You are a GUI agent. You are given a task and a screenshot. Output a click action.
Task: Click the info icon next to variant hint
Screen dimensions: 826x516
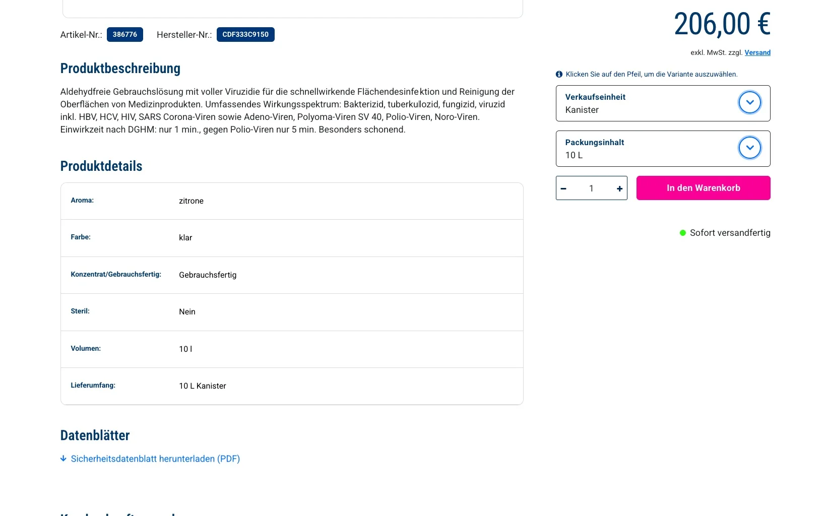[559, 74]
